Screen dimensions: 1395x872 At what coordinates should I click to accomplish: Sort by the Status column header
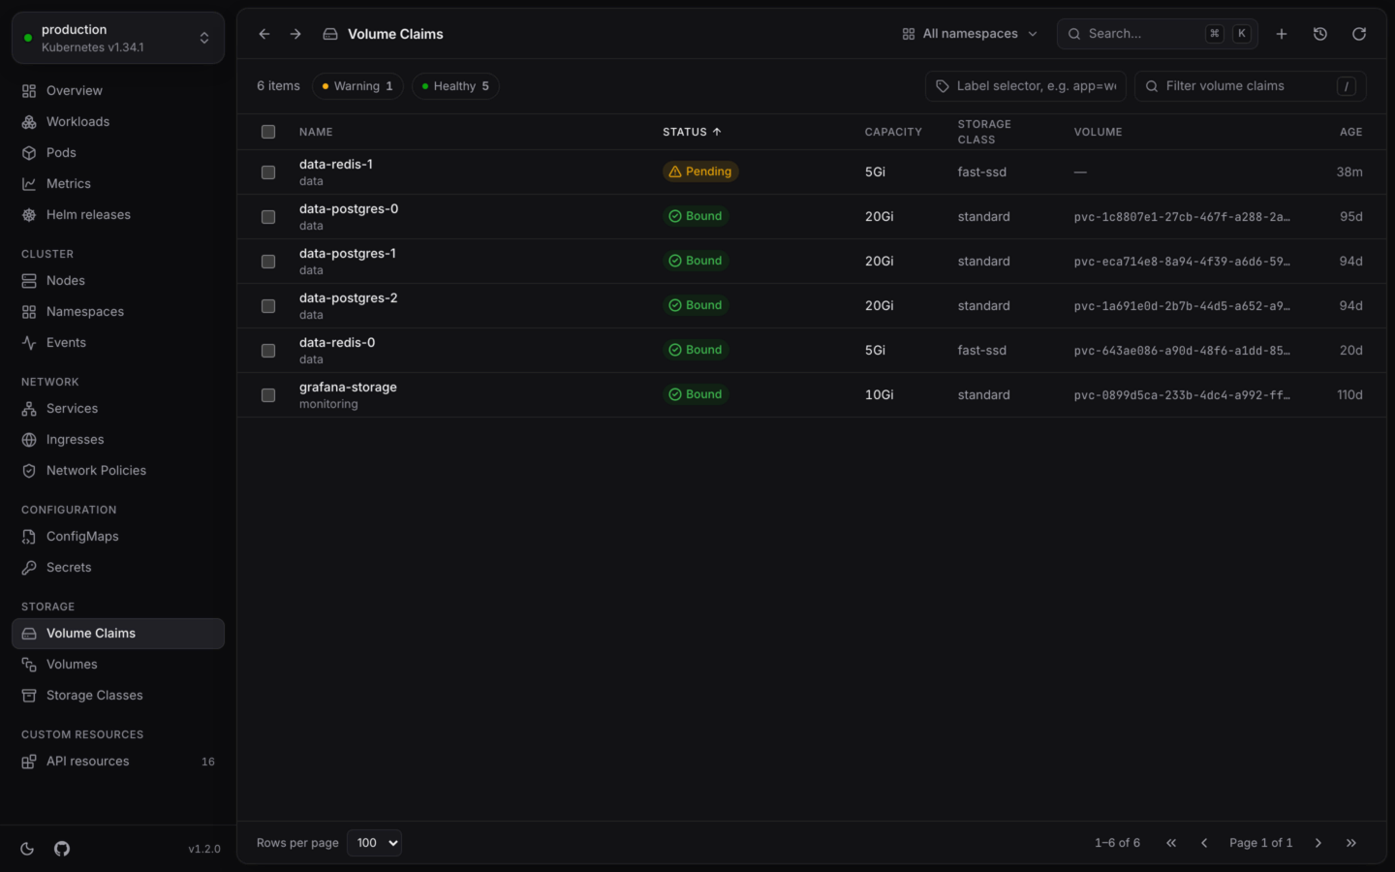click(692, 132)
